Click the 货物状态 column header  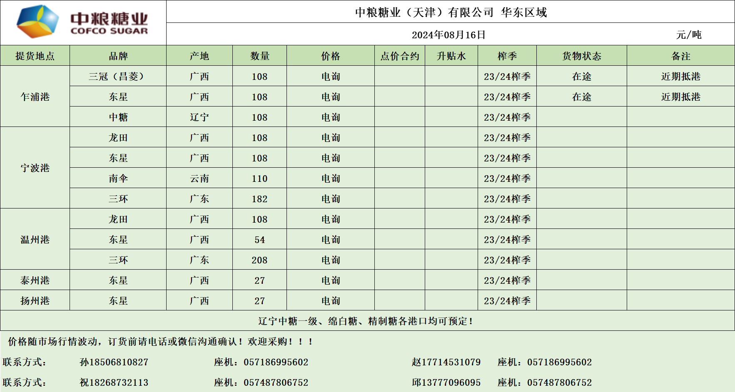[x=581, y=56]
